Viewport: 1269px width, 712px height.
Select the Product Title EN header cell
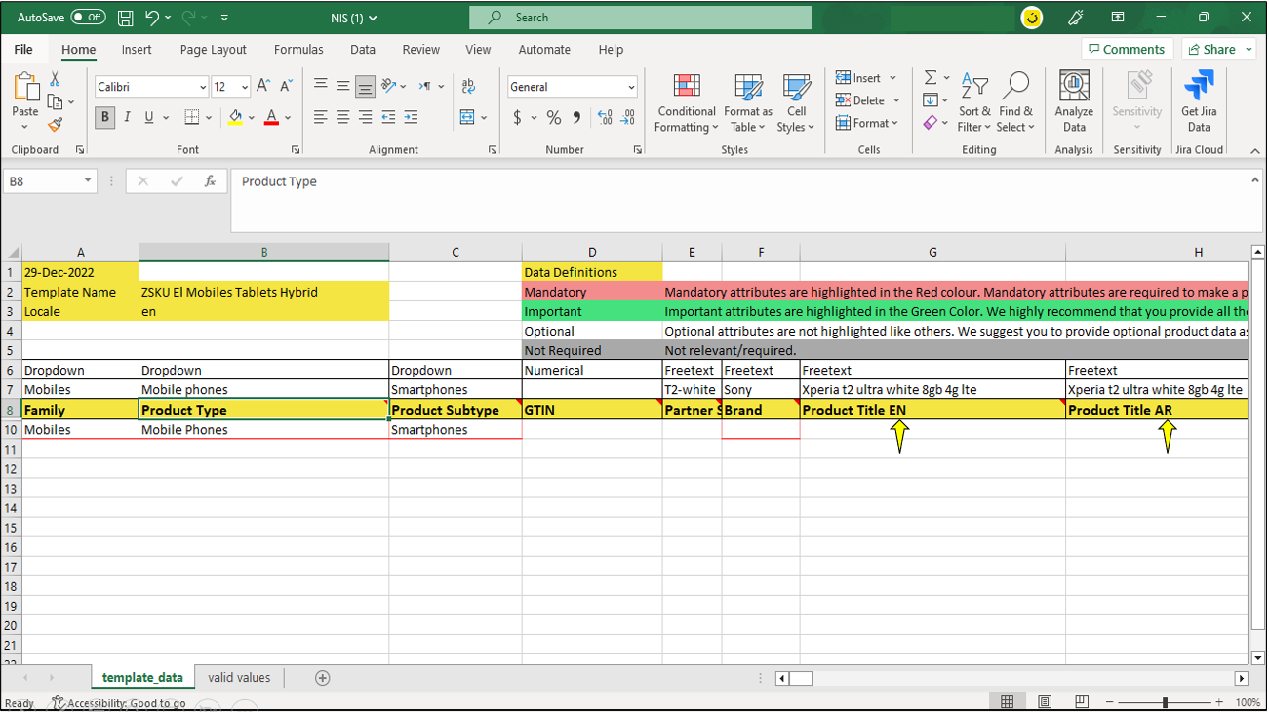(932, 411)
